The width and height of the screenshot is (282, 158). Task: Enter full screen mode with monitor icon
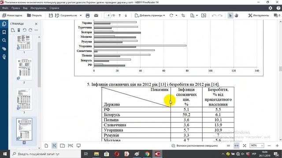(78, 146)
